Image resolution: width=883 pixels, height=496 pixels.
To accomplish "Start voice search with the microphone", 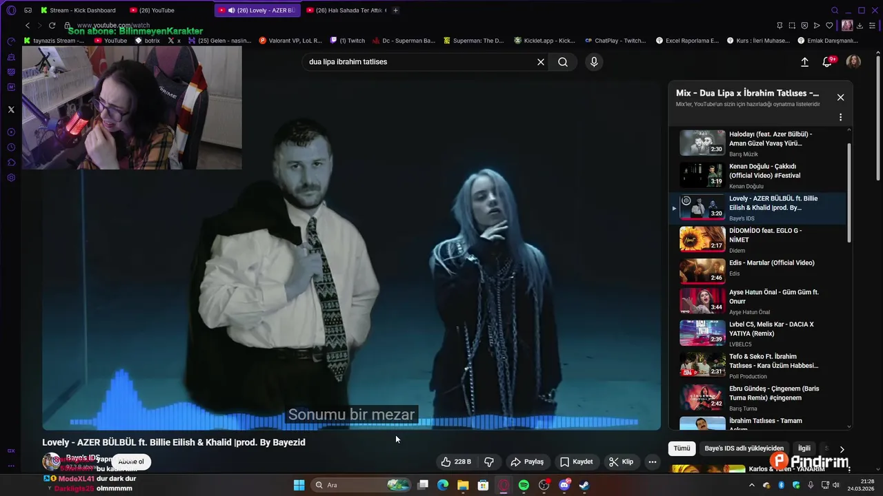I will pos(594,62).
